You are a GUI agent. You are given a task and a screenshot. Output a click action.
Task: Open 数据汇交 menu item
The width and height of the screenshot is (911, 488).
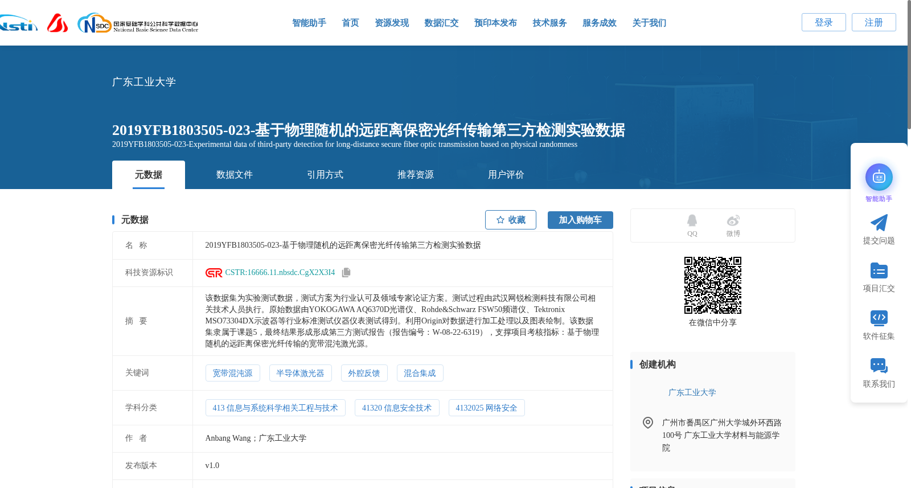coord(441,23)
